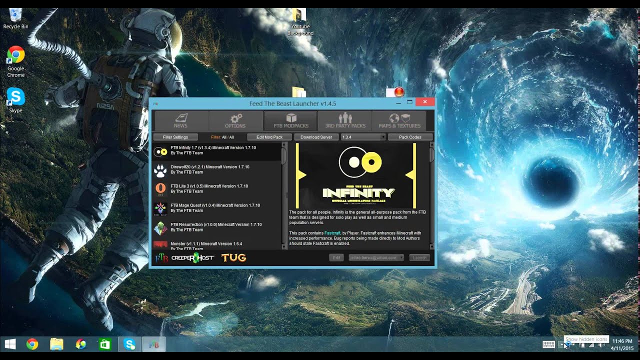Select the Skype desktop shortcut
This screenshot has width=640, height=360.
coord(15,100)
